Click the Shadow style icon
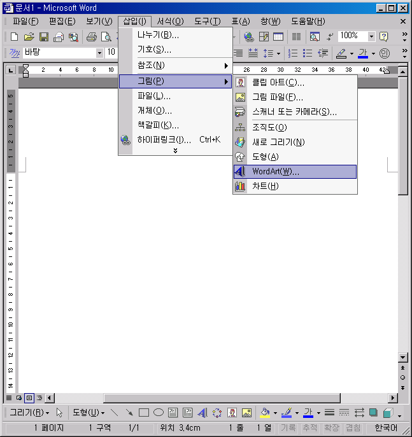This screenshot has height=437, width=412. [x=373, y=412]
